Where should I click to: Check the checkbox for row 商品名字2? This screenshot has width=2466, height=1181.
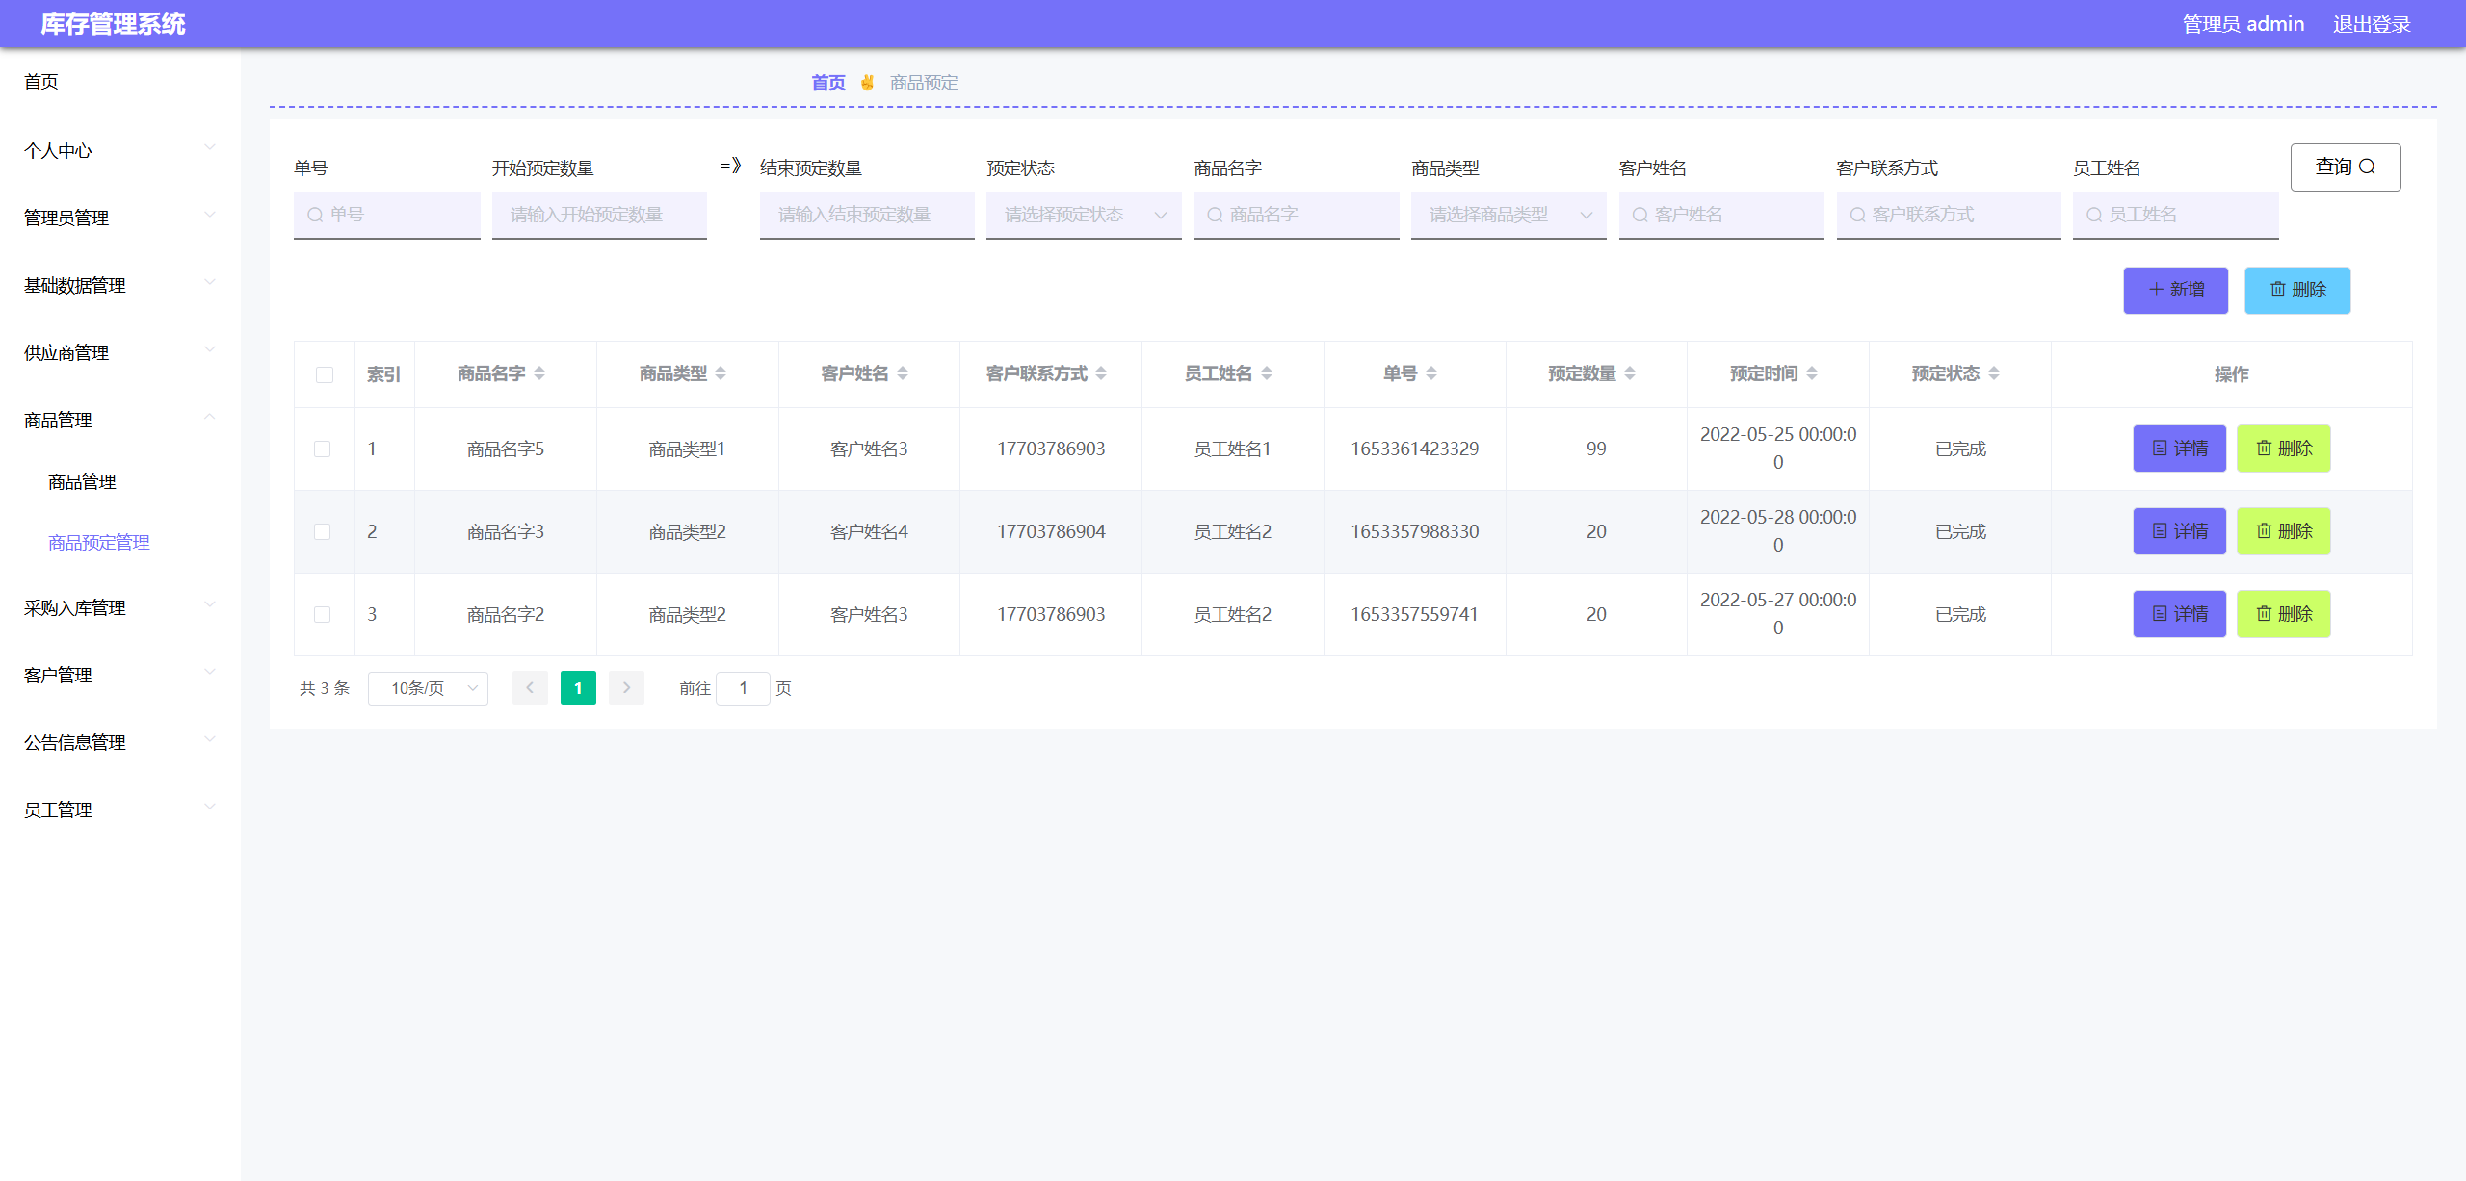(x=323, y=615)
